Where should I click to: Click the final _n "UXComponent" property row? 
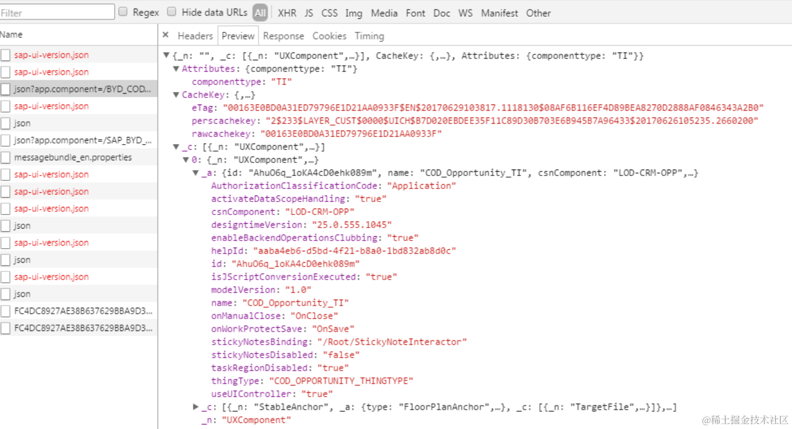pos(246,419)
